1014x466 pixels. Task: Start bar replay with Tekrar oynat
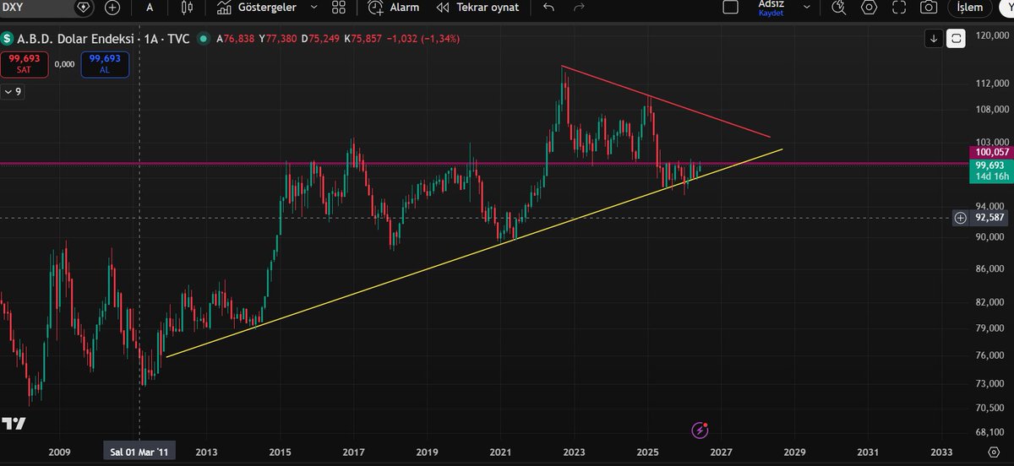pyautogui.click(x=477, y=7)
